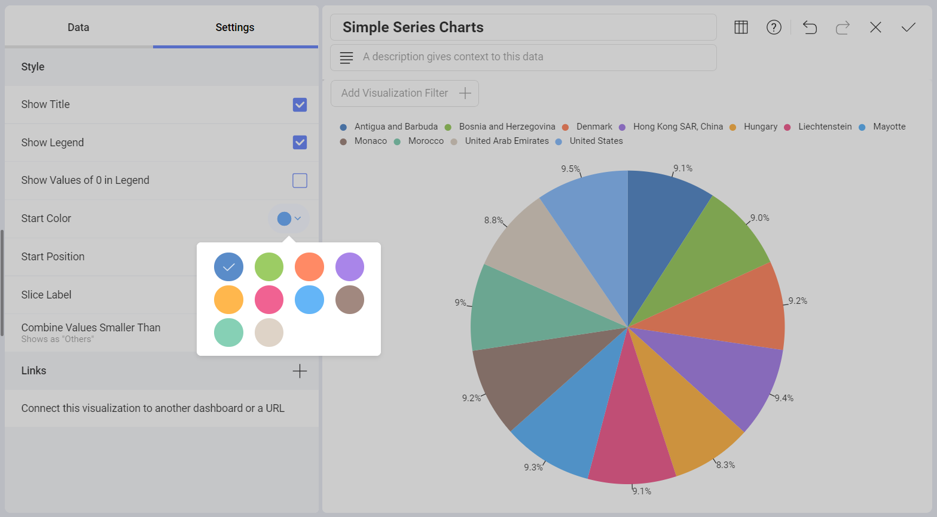Choose the beige color swatch
The width and height of the screenshot is (937, 517).
269,333
